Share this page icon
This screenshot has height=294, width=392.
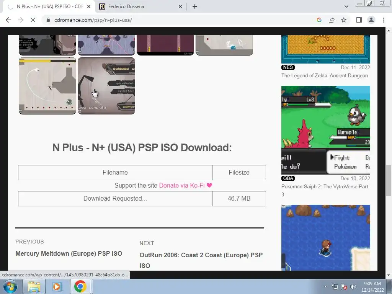tap(332, 20)
